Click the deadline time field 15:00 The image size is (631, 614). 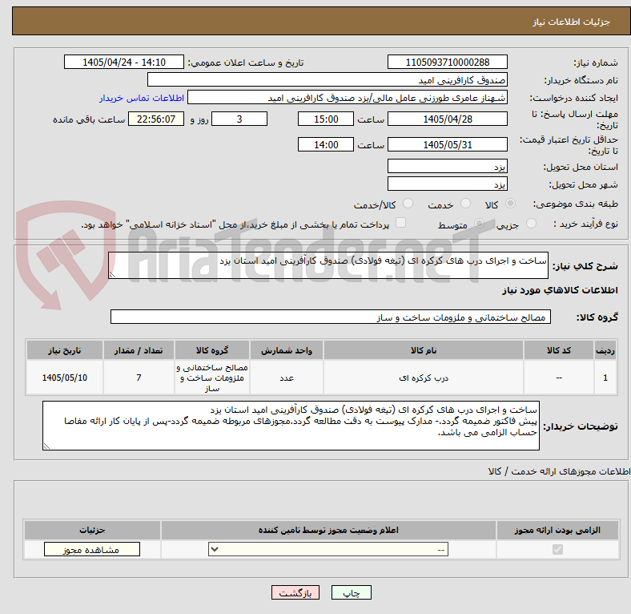pos(326,119)
